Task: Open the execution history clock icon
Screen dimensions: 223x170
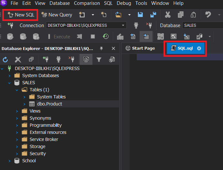Action: [x=106, y=36]
